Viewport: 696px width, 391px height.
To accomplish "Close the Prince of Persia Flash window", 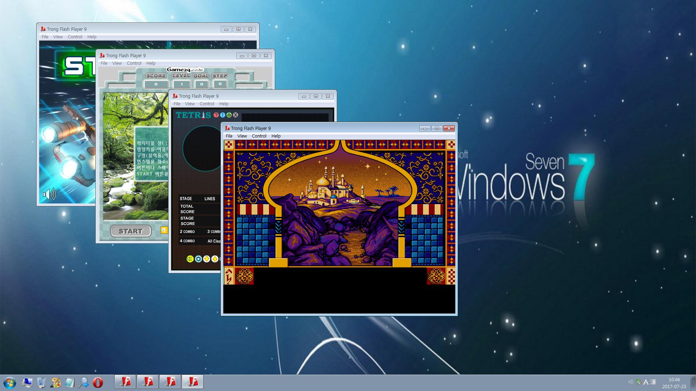I will [x=449, y=129].
